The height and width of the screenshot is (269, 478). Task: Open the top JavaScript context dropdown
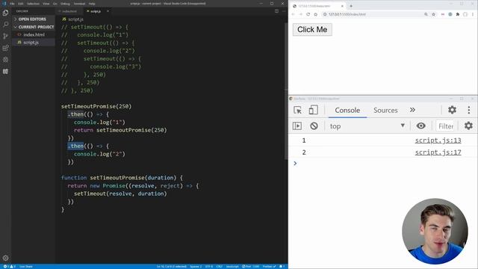(x=367, y=126)
